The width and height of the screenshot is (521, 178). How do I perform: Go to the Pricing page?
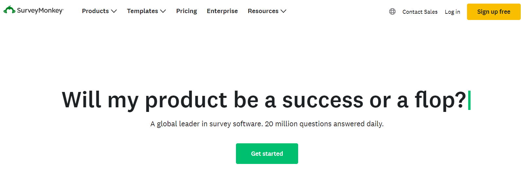pos(187,11)
